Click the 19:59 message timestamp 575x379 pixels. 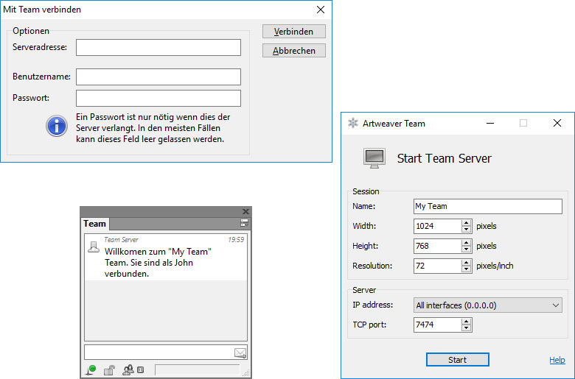click(x=236, y=239)
